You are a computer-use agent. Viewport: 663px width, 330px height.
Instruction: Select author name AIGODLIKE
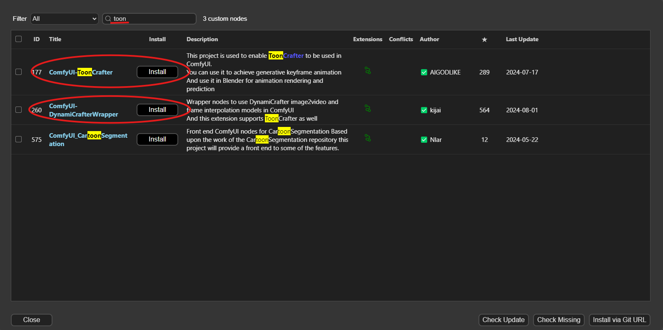(445, 72)
